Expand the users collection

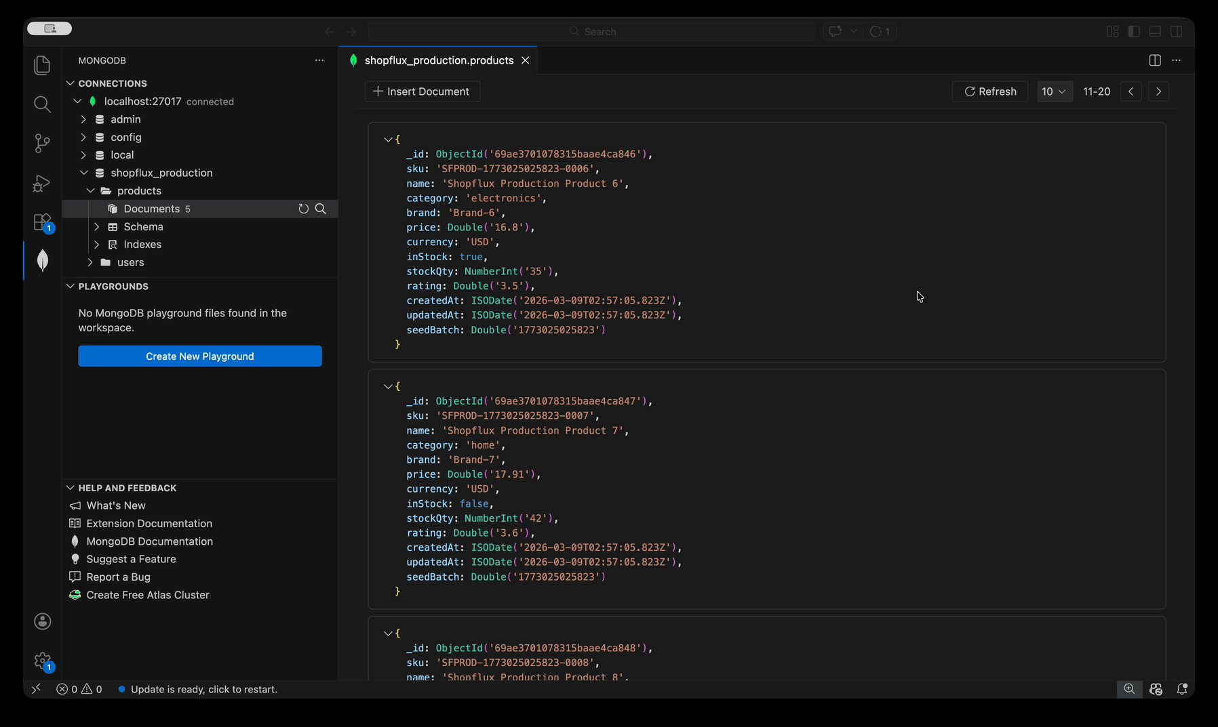(x=90, y=262)
